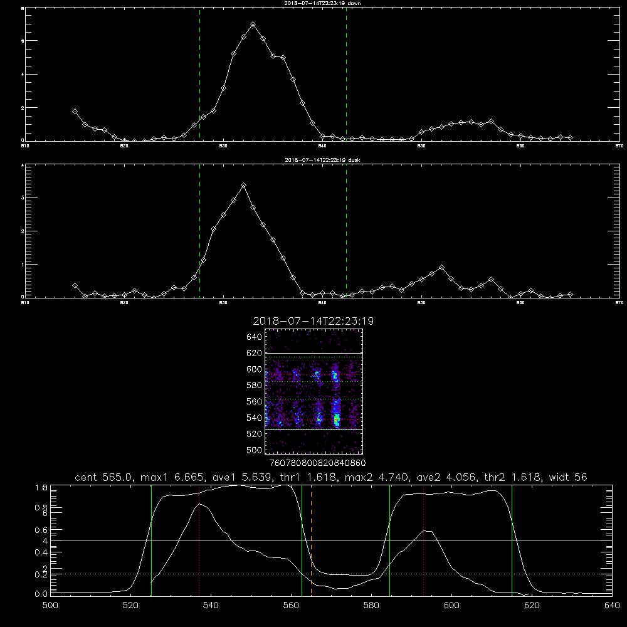This screenshot has height=627, width=627.
Task: Click the y-axis label 580 beside the spectrogram
Action: pos(255,386)
